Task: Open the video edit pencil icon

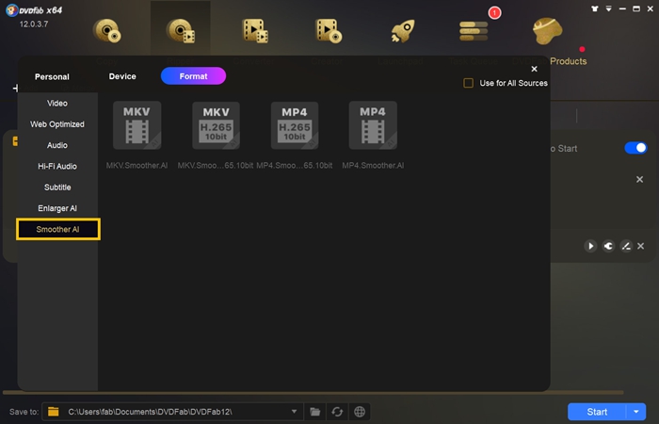Action: point(626,246)
